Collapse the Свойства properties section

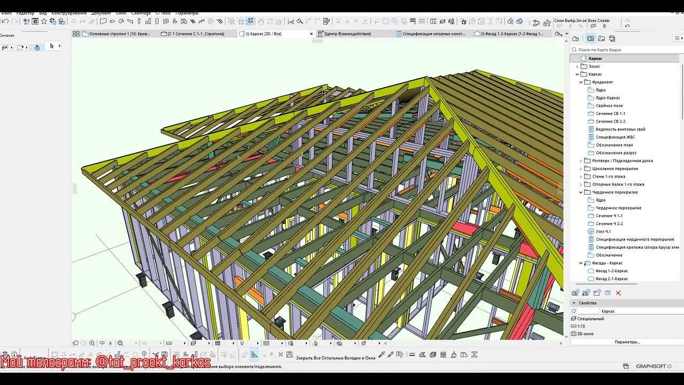(574, 303)
